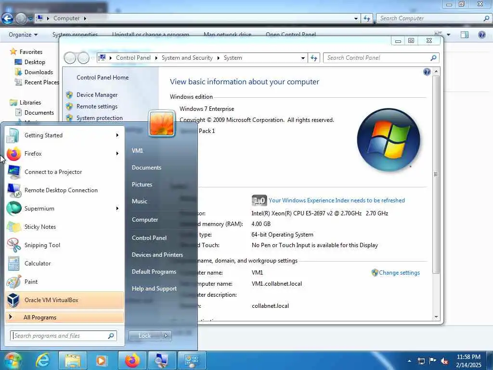Open Documents from Start menu right pane
Screen dimensions: 493x370
(x=146, y=168)
